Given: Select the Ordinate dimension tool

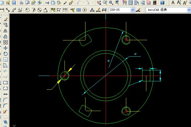Looking at the screenshot, I should coord(20,10).
